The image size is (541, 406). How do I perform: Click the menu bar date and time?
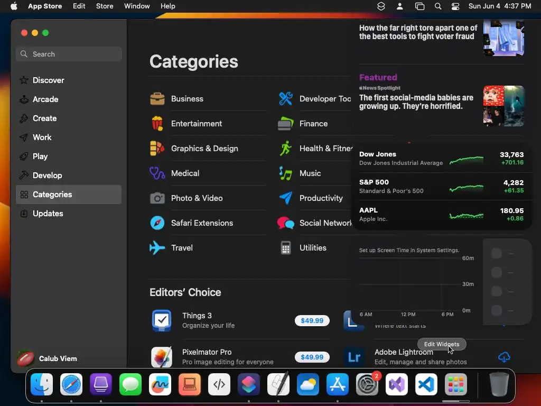500,6
